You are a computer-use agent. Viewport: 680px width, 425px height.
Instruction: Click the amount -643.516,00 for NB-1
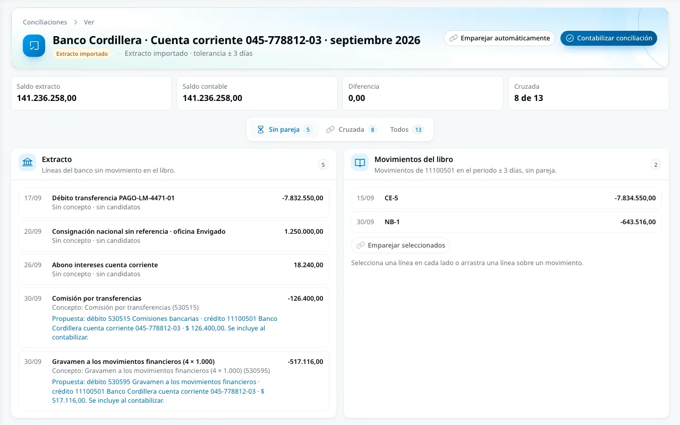638,222
